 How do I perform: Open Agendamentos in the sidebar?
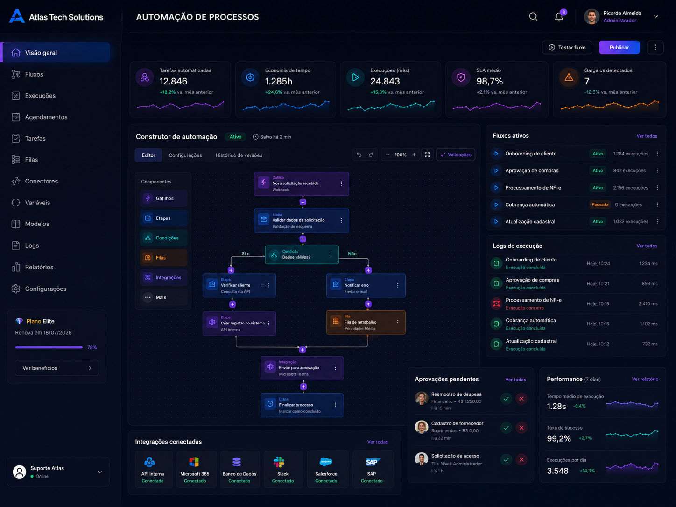(x=56, y=117)
